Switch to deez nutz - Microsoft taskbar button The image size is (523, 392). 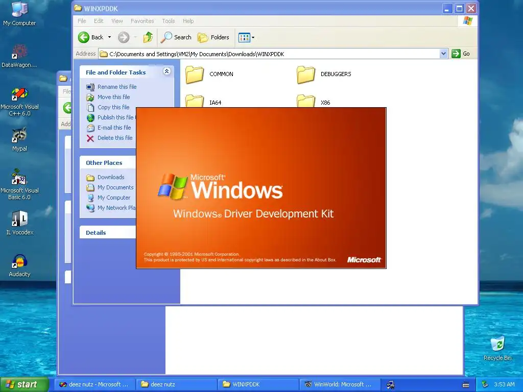click(94, 384)
